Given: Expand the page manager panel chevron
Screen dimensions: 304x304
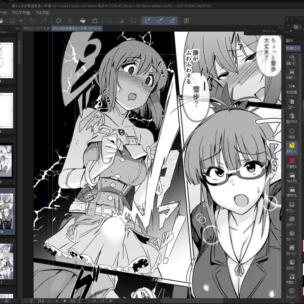Looking at the screenshot, I should click(x=17, y=28).
